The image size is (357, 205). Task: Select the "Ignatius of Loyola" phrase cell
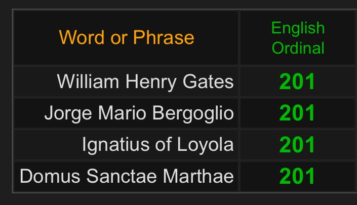158,144
